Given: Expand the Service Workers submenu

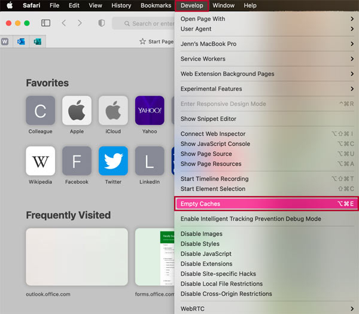Looking at the screenshot, I should click(x=266, y=59).
